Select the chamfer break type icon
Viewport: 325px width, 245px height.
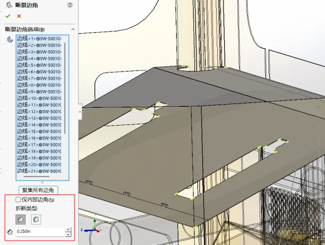coord(21,219)
